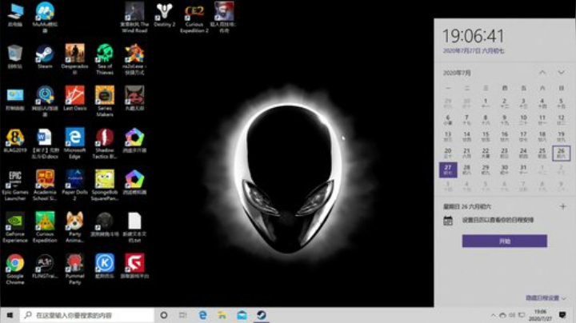Screen dimensions: 576x323
Task: Open the notification action center
Action: 562,315
